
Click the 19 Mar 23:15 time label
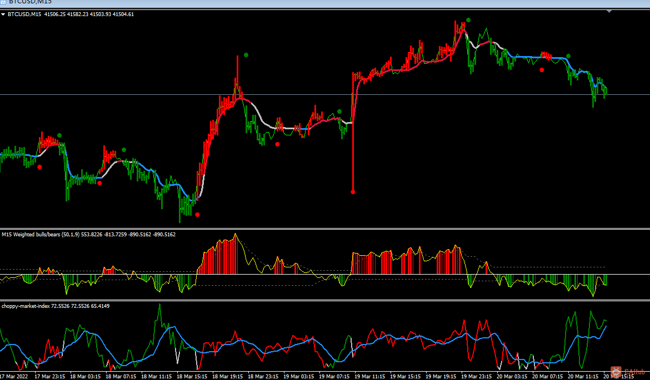pyautogui.click(x=477, y=376)
